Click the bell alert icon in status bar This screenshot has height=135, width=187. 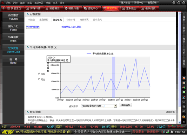click(x=172, y=132)
